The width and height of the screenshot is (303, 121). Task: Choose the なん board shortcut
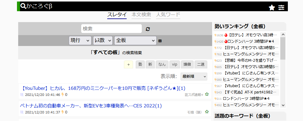162,65
